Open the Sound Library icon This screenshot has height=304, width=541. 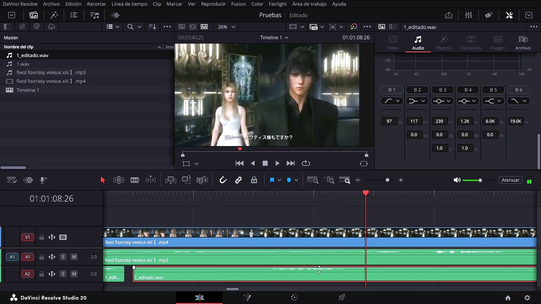coord(95,15)
